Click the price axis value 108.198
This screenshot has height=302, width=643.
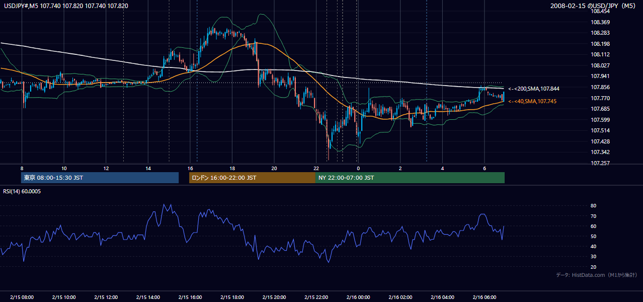point(601,44)
